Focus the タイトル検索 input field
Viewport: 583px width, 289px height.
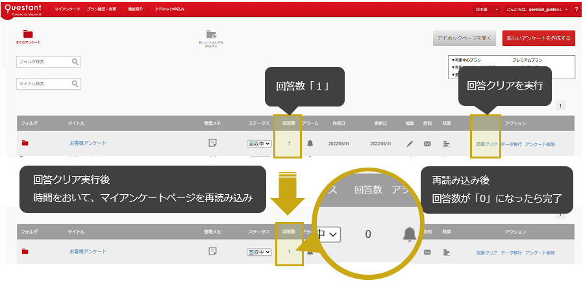[x=43, y=84]
